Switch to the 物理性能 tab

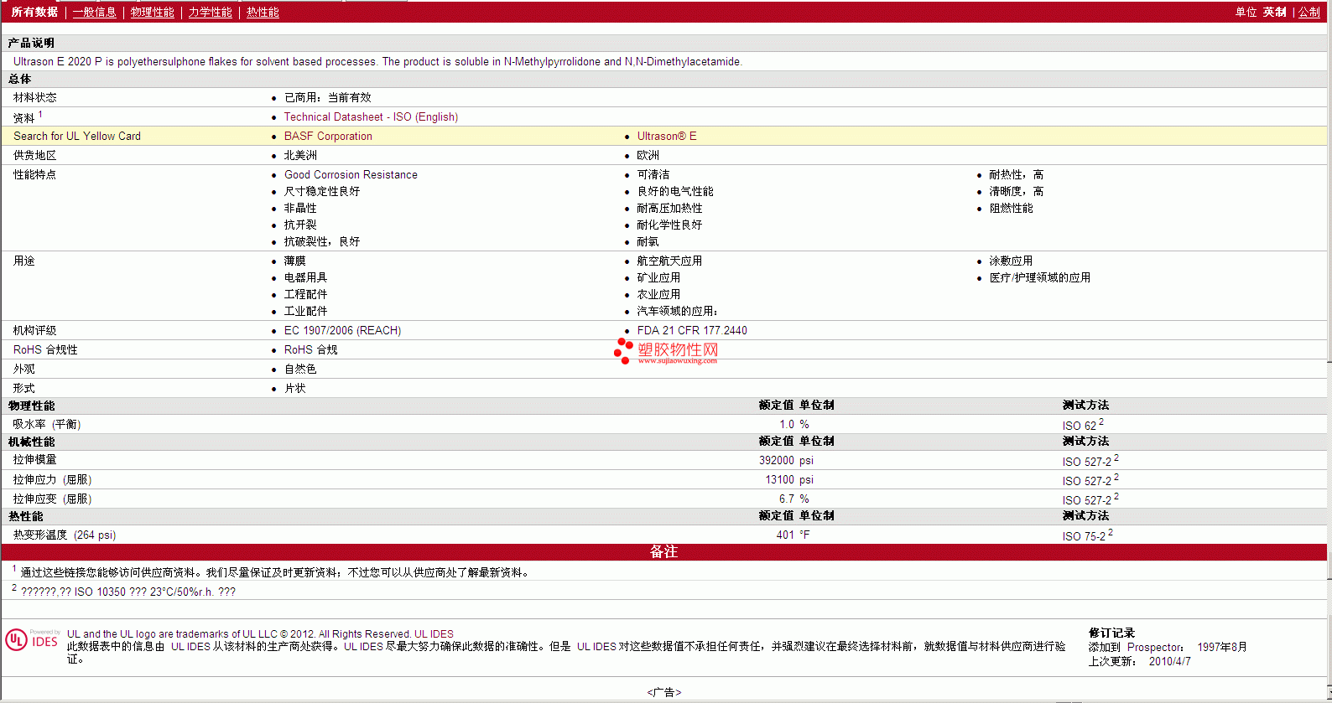tap(153, 12)
